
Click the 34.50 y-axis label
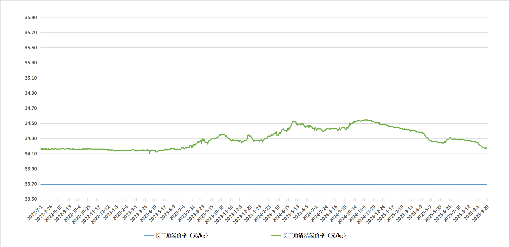tap(31, 123)
